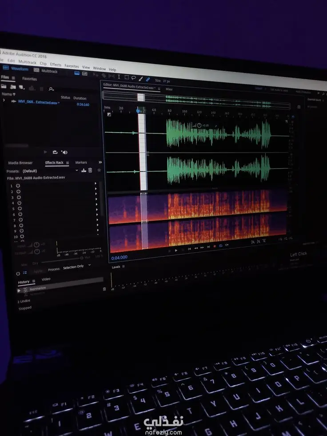
Task: Toggle power for effect slot 10
Action: click(x=22, y=236)
